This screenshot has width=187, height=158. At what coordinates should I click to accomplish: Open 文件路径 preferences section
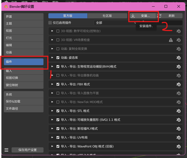click(x=24, y=109)
